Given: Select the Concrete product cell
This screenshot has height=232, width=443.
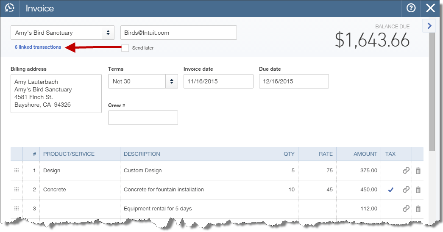Looking at the screenshot, I should click(x=80, y=189).
